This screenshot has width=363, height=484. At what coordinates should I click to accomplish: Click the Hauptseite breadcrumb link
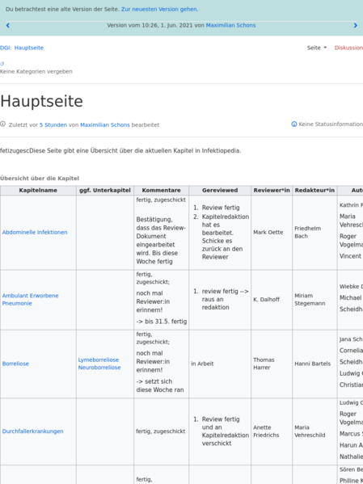[x=29, y=48]
